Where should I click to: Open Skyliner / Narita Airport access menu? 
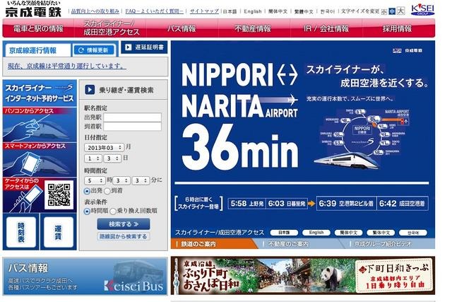[x=110, y=28]
